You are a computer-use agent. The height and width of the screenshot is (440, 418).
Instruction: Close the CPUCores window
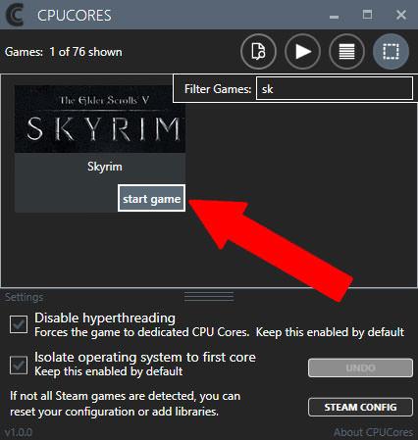click(x=401, y=15)
